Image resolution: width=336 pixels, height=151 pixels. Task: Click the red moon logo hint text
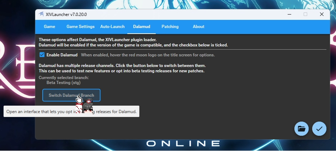click(148, 55)
